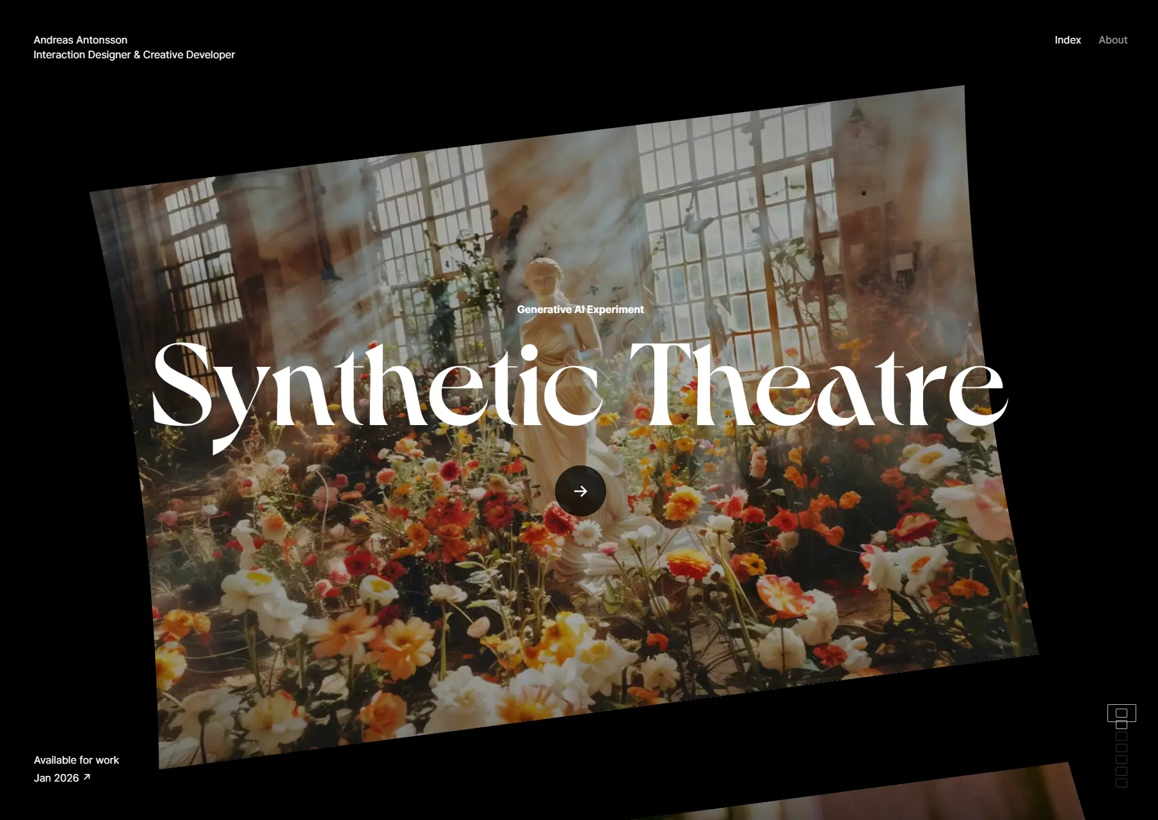Pick fifth square in the project minimap

pos(1122,760)
